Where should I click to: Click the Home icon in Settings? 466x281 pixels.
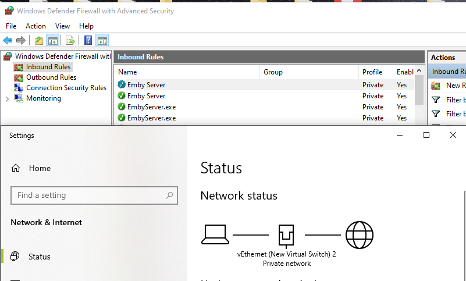coord(16,168)
